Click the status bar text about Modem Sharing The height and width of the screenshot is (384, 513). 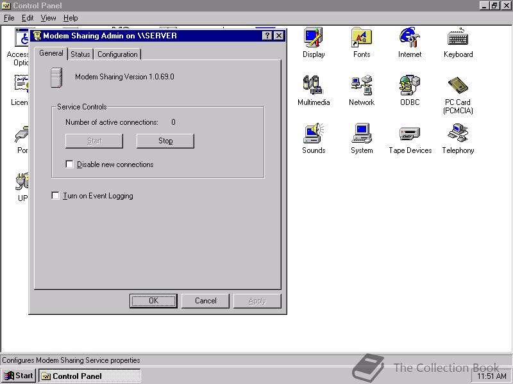coord(71,360)
